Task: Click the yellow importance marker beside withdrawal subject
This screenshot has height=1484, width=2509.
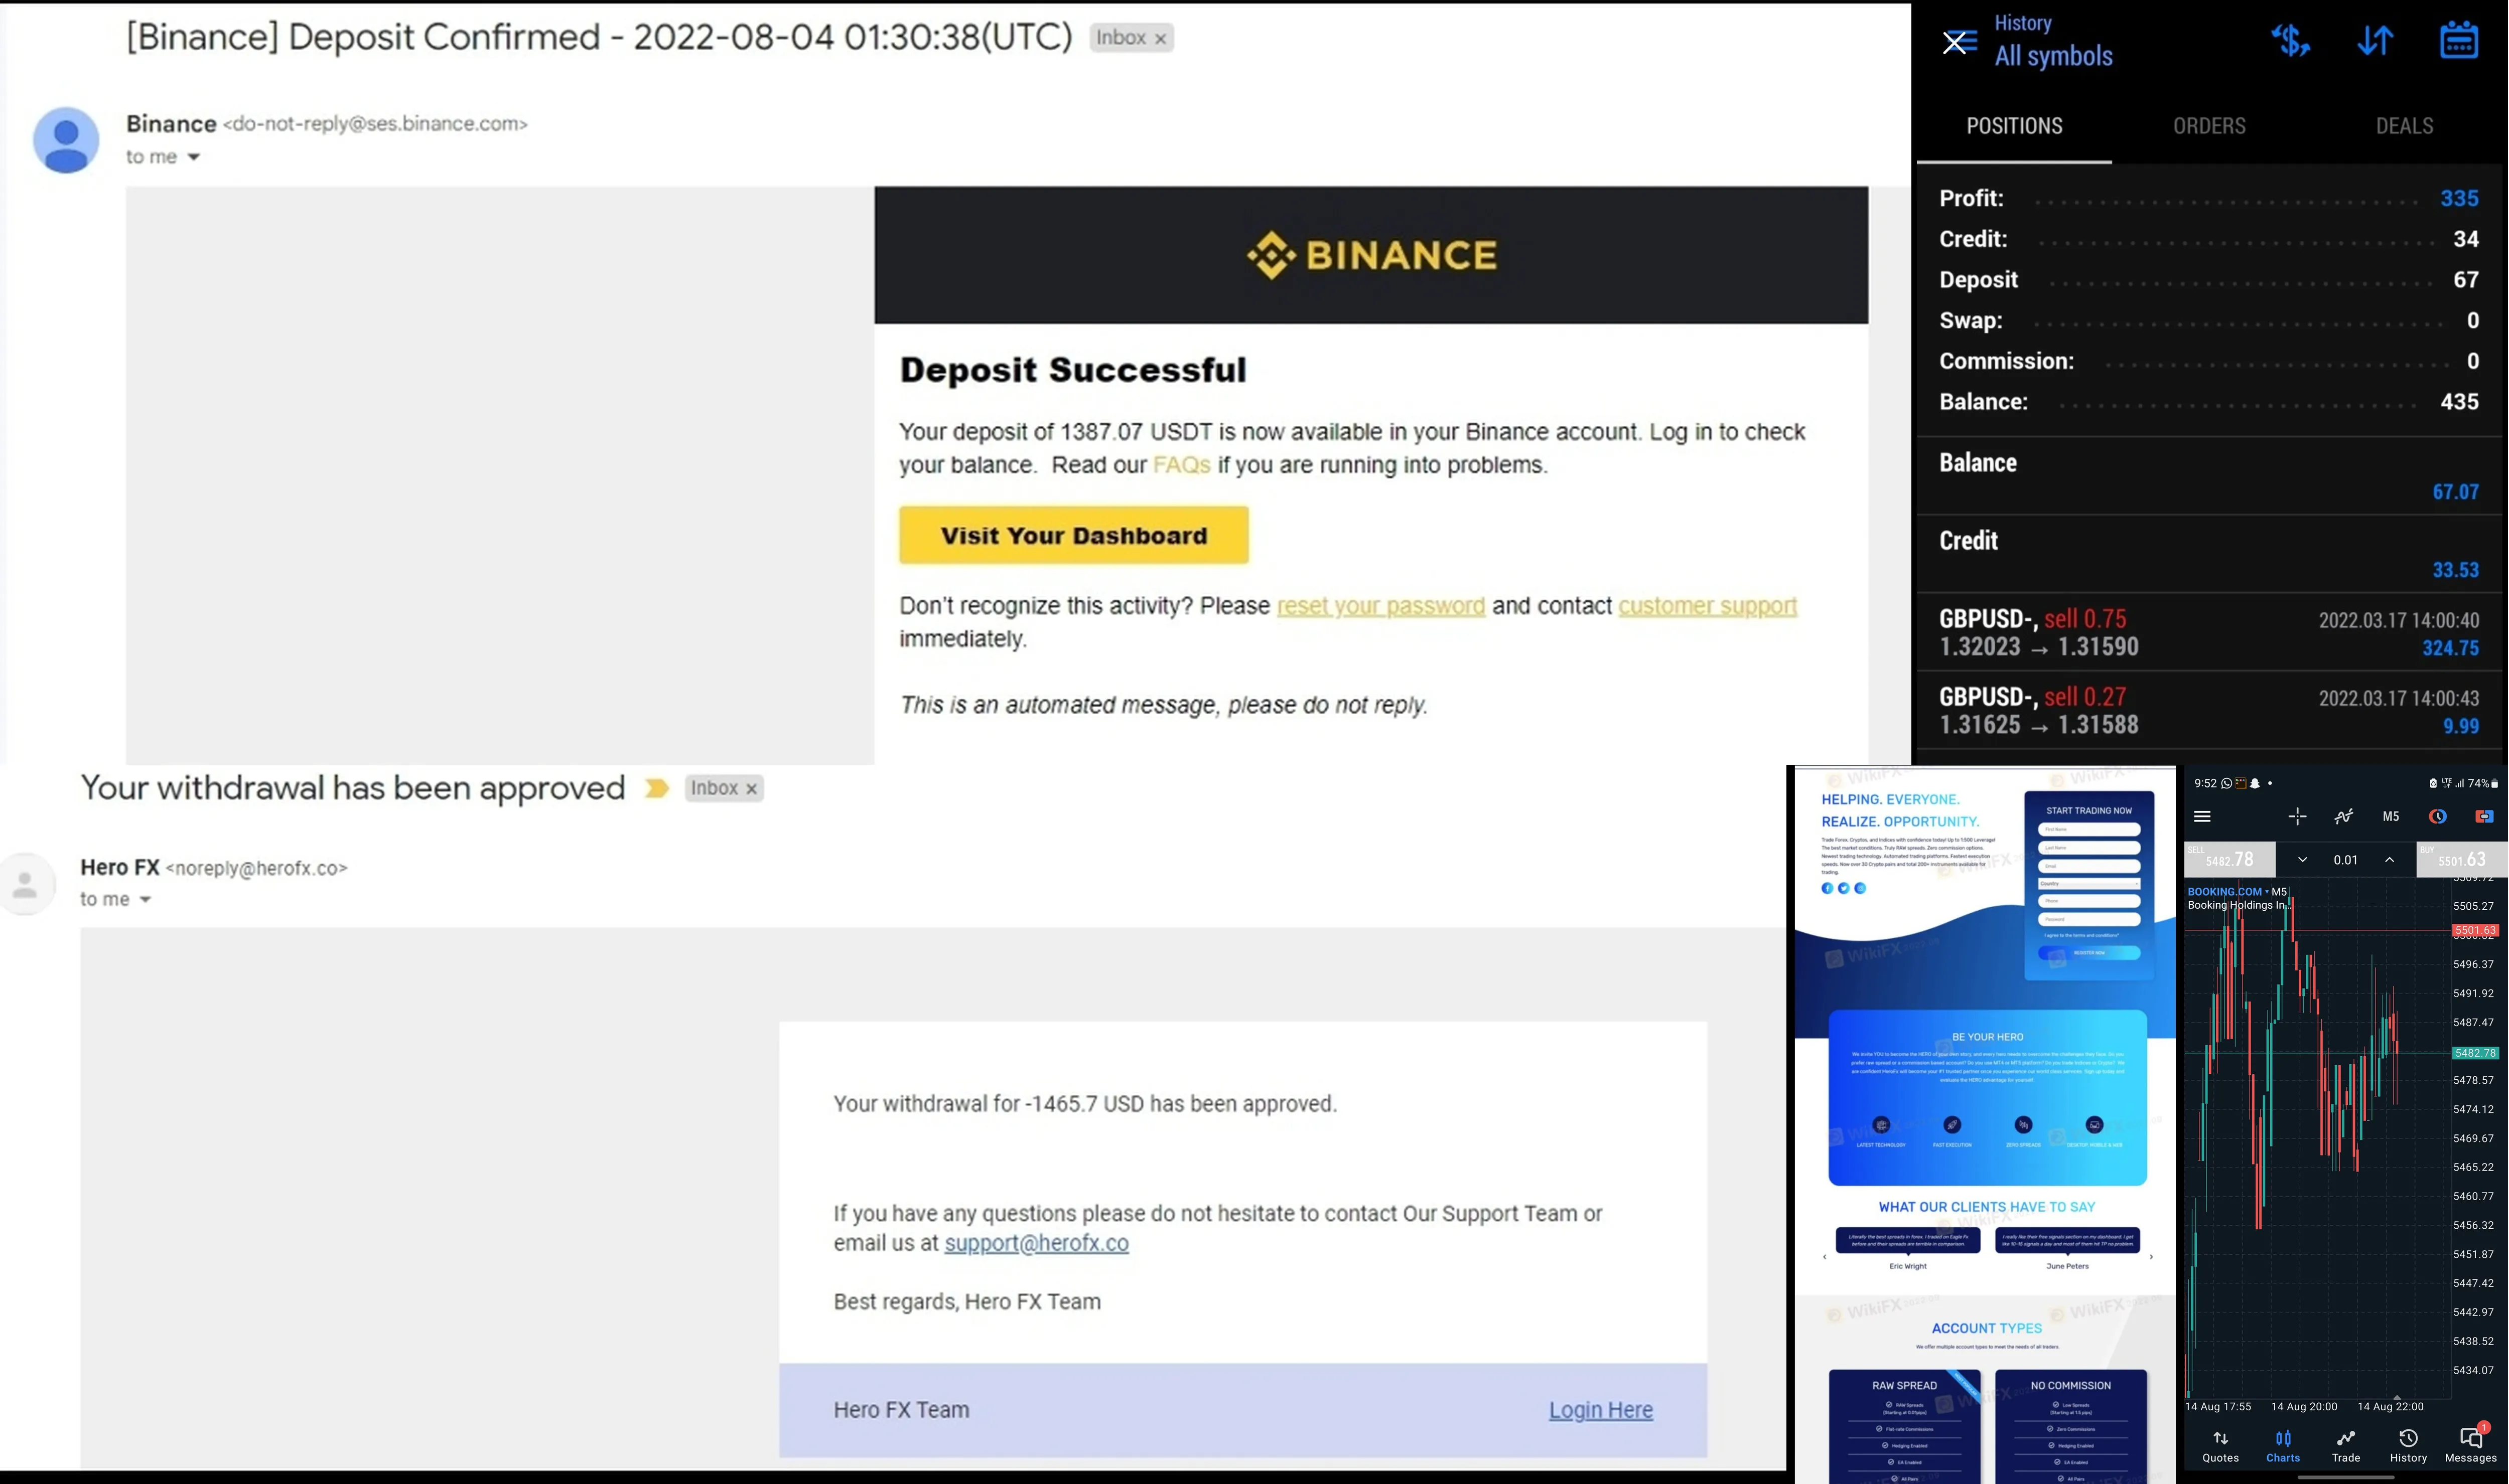Action: point(656,788)
